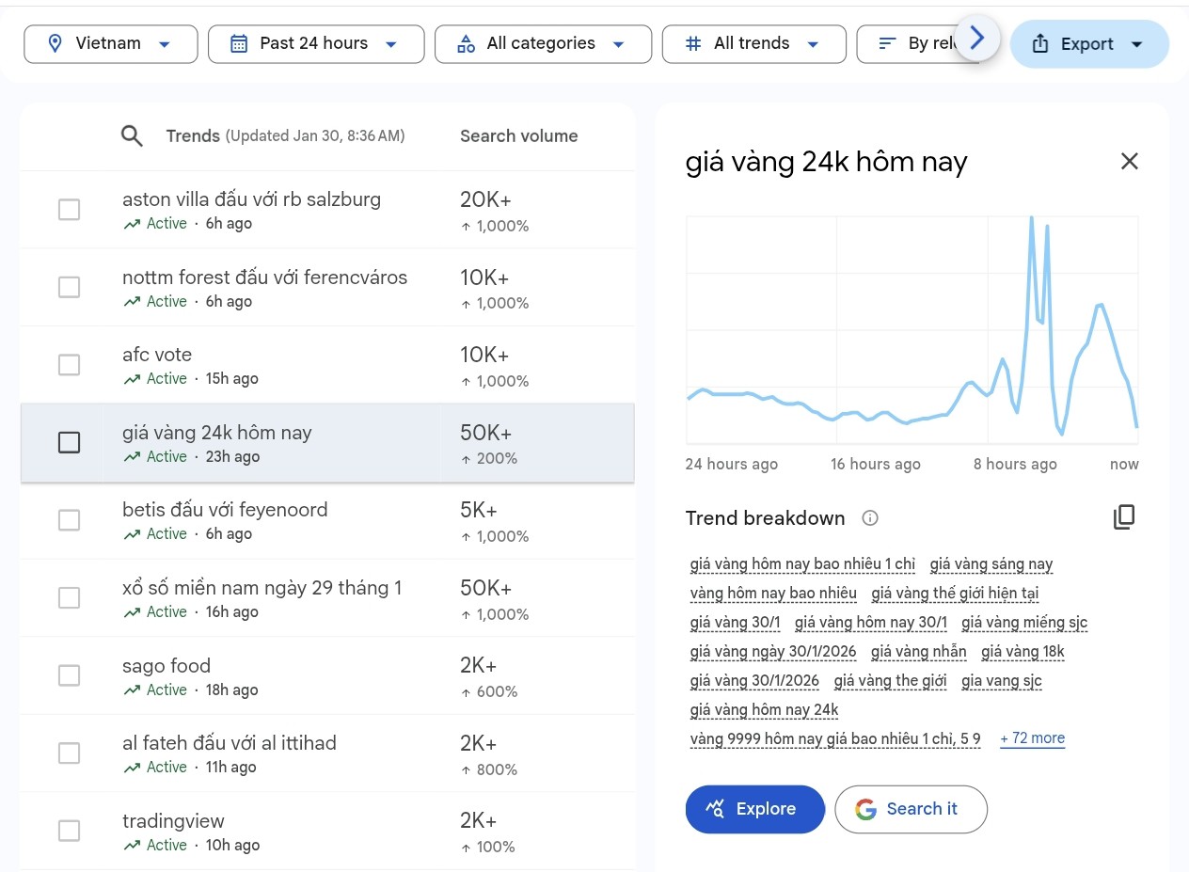Open the Export options dropdown arrow
This screenshot has width=1189, height=872.
(1135, 43)
